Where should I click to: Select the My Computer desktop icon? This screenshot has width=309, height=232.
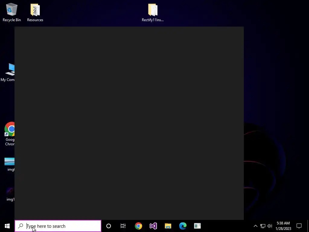(8, 72)
